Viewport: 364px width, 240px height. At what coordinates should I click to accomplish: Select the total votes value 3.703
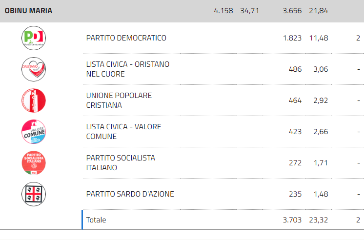click(x=292, y=220)
